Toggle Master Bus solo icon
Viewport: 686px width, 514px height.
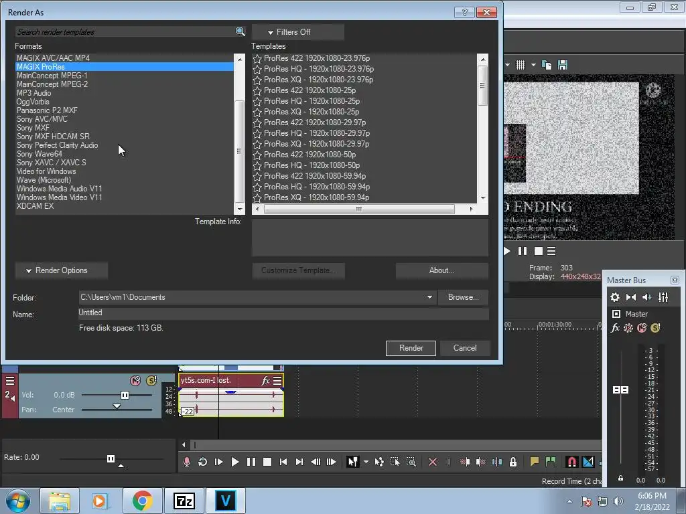(655, 327)
